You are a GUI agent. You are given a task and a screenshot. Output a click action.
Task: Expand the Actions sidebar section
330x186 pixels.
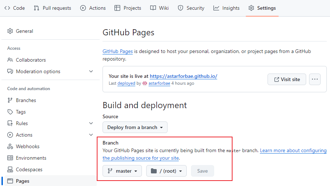(x=91, y=135)
